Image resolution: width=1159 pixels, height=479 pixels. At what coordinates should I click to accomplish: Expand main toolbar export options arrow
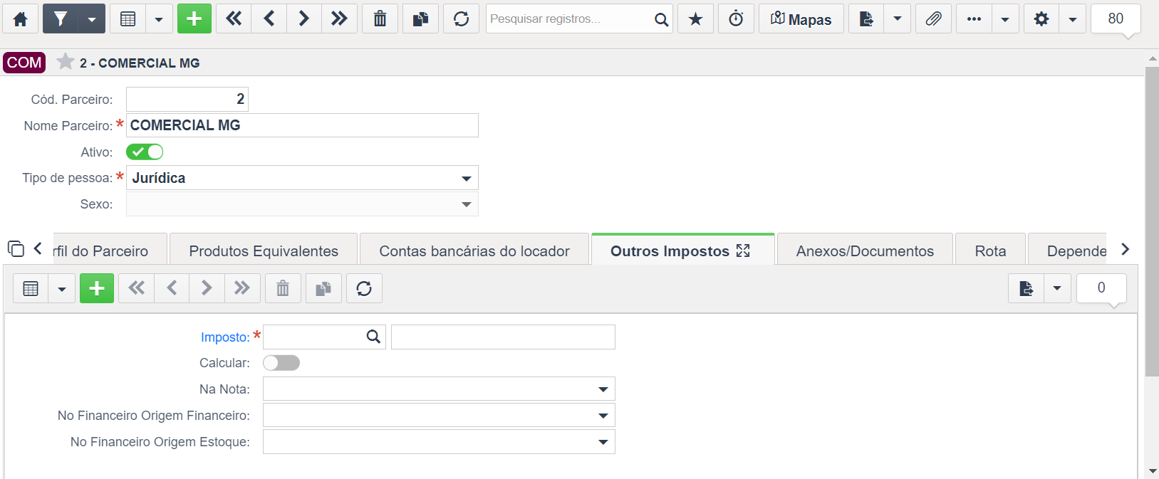[898, 19]
